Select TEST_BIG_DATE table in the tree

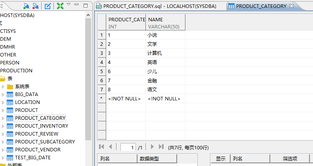[x=33, y=158]
